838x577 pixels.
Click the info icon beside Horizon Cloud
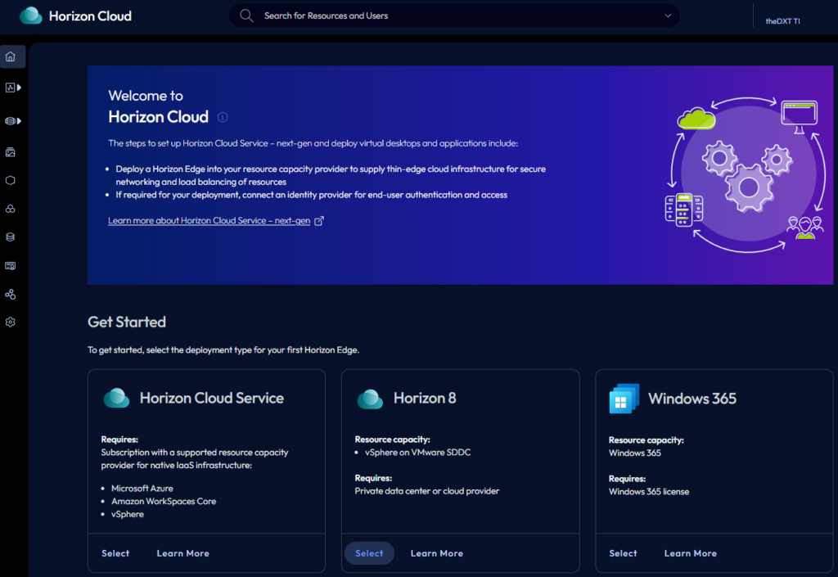(223, 117)
